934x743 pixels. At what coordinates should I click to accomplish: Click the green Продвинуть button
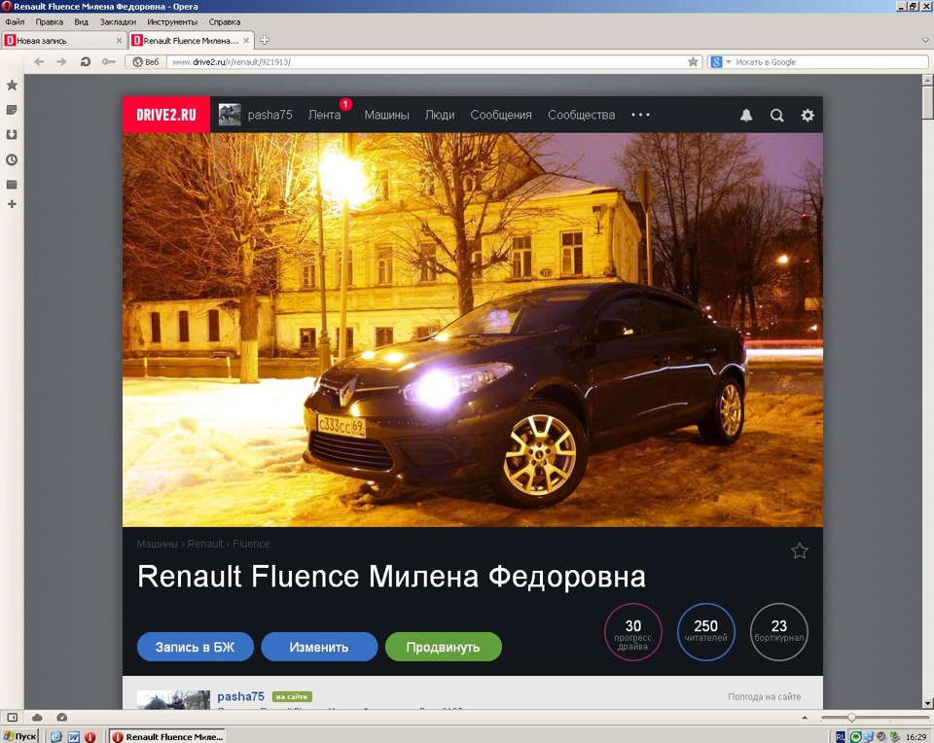coord(444,647)
